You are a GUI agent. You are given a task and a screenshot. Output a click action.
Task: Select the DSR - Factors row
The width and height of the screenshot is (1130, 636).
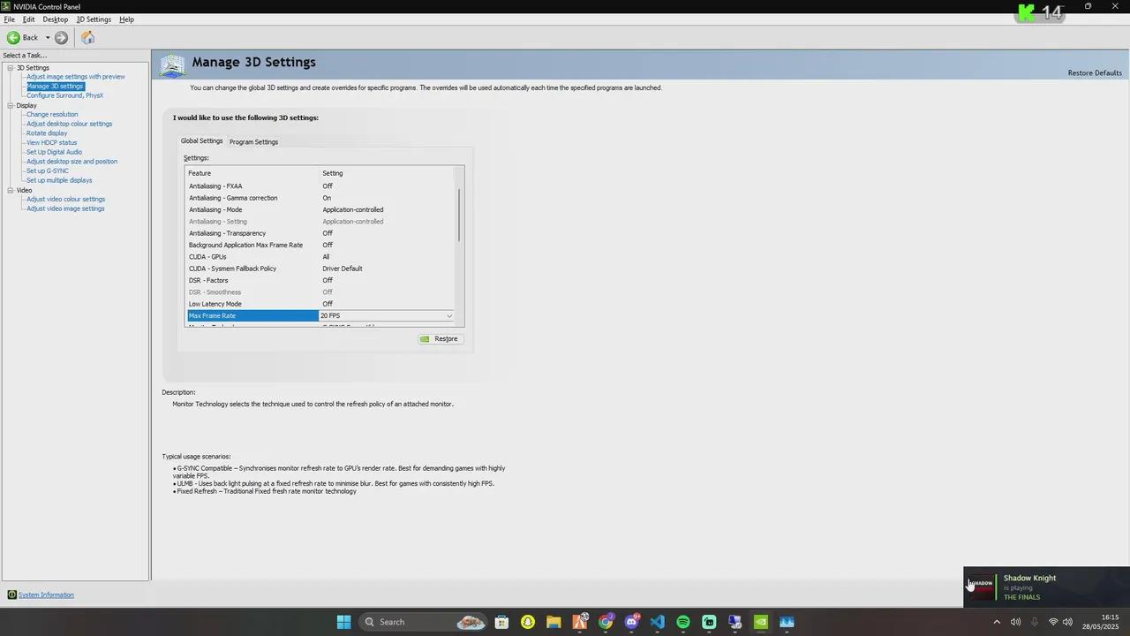coord(321,280)
